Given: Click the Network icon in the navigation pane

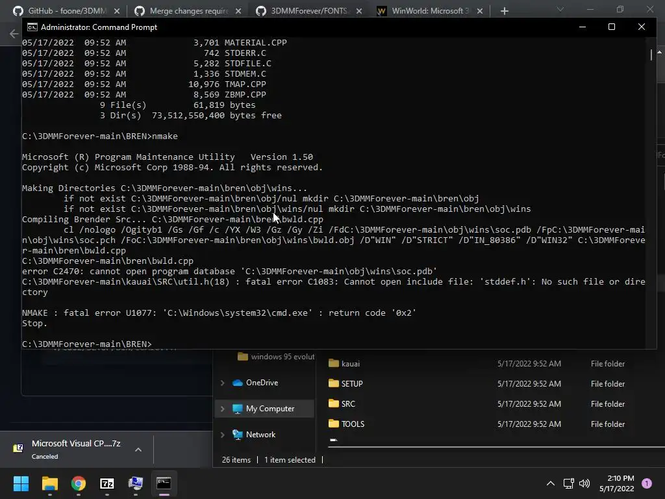Looking at the screenshot, I should (x=238, y=435).
